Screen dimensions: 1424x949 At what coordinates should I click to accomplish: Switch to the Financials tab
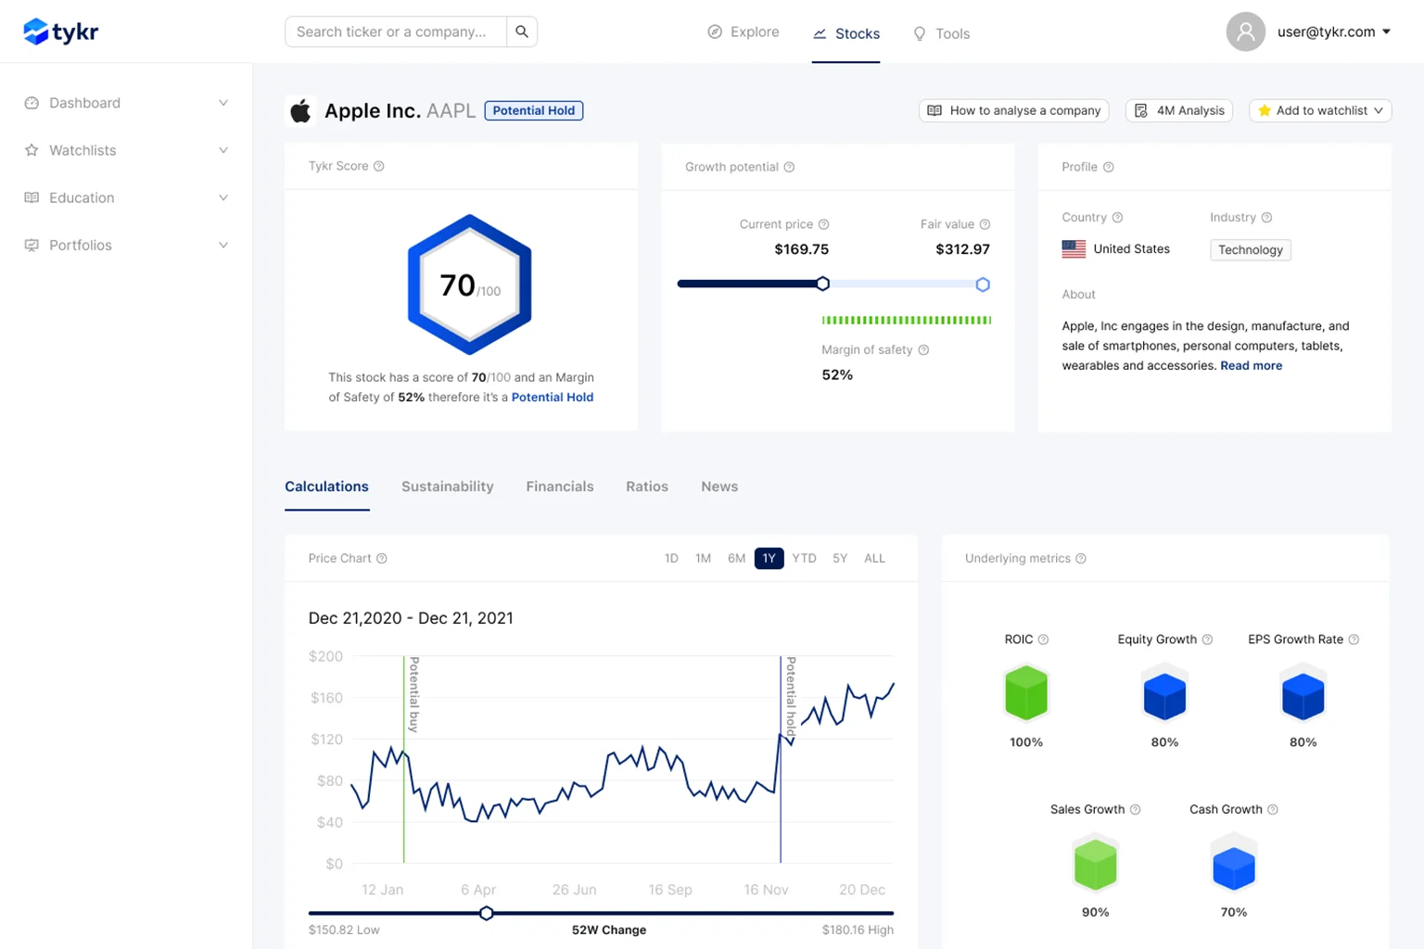click(x=560, y=487)
